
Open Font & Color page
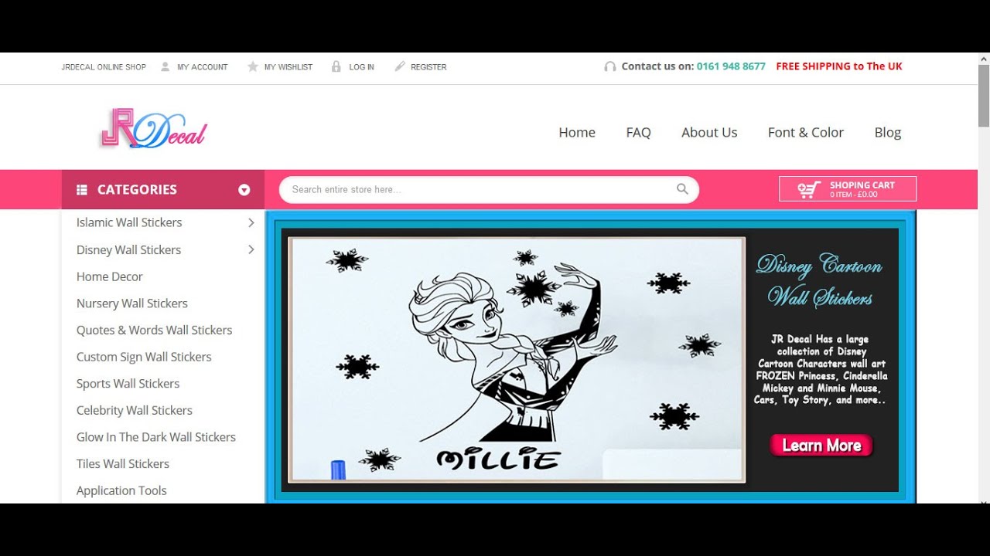point(805,132)
